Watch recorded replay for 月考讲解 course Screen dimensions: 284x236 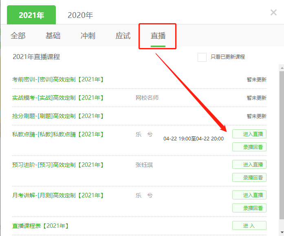point(249,208)
